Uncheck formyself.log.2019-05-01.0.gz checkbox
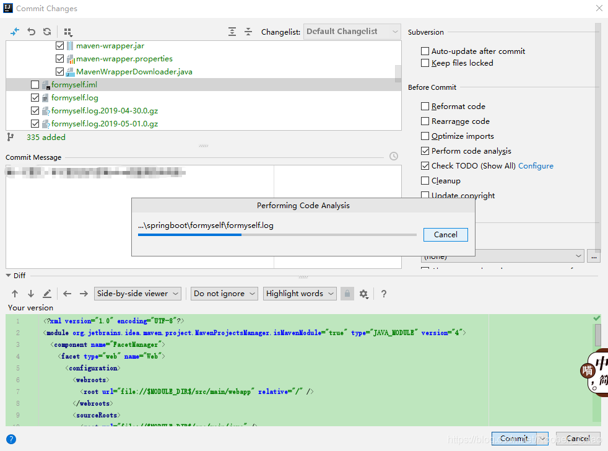Image resolution: width=608 pixels, height=451 pixels. pos(35,123)
